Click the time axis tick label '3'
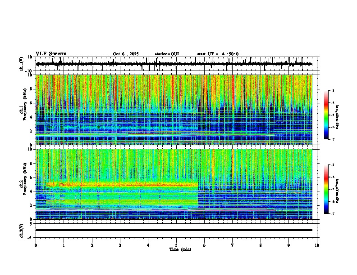This screenshot has width=357, height=275. (120, 245)
